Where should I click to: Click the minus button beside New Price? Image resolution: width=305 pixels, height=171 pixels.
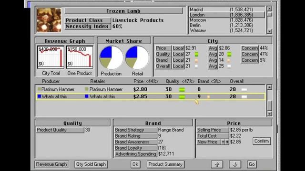(223, 142)
